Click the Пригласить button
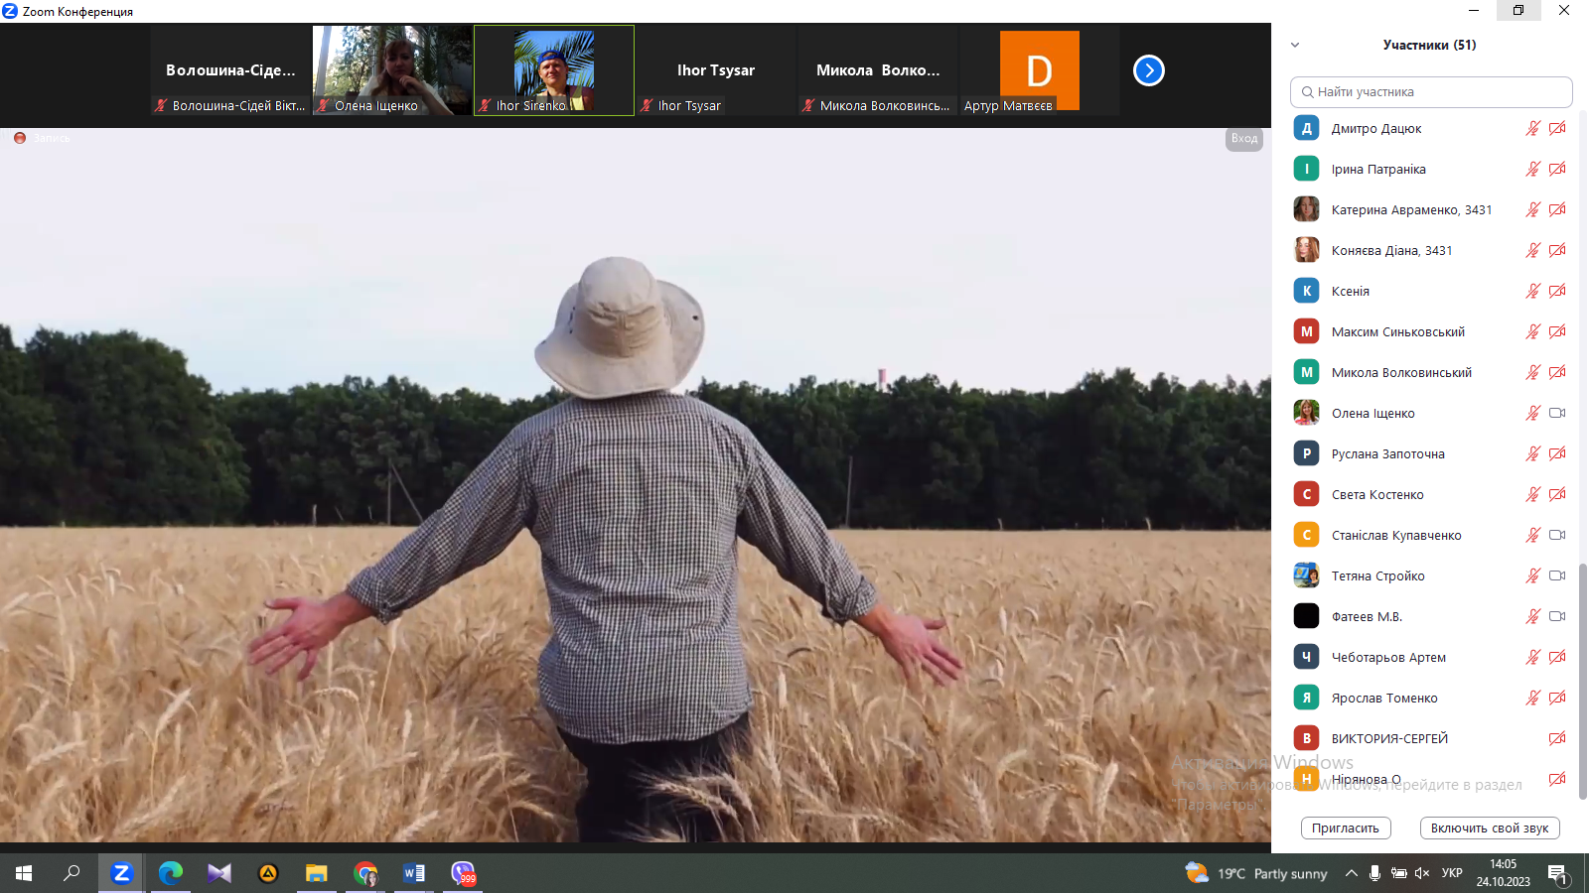The height and width of the screenshot is (893, 1589). click(x=1346, y=828)
